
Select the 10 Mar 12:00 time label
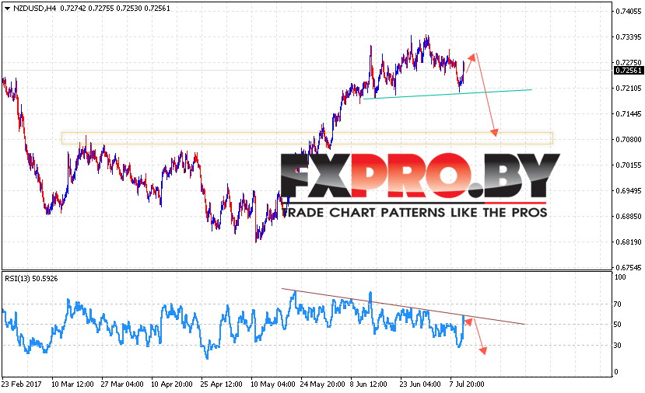72,384
